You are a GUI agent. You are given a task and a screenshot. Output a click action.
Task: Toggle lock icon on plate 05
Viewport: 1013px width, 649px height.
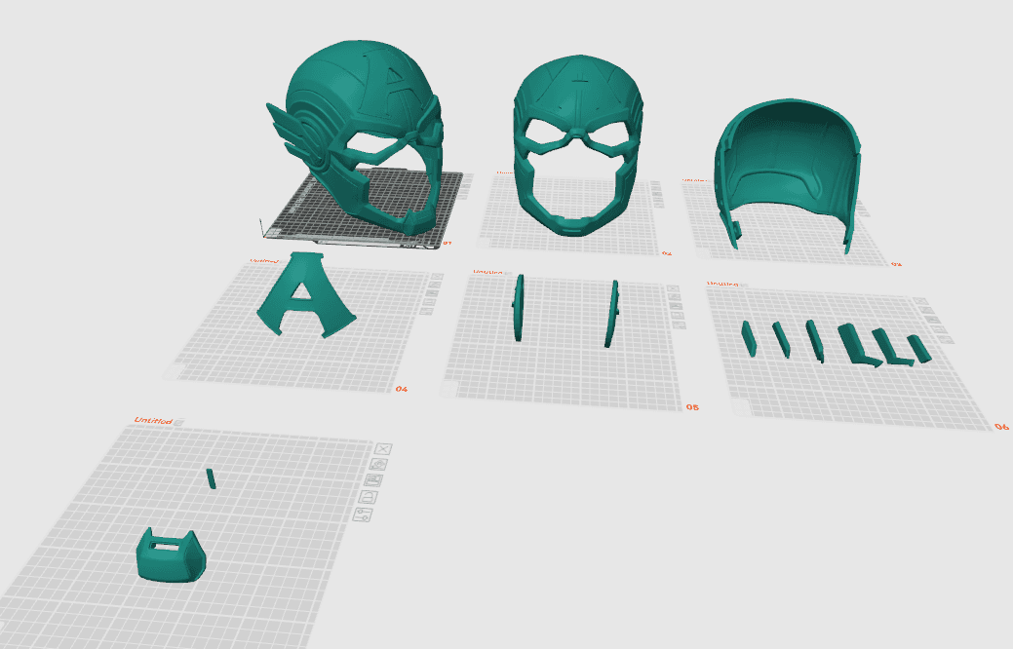(x=677, y=315)
